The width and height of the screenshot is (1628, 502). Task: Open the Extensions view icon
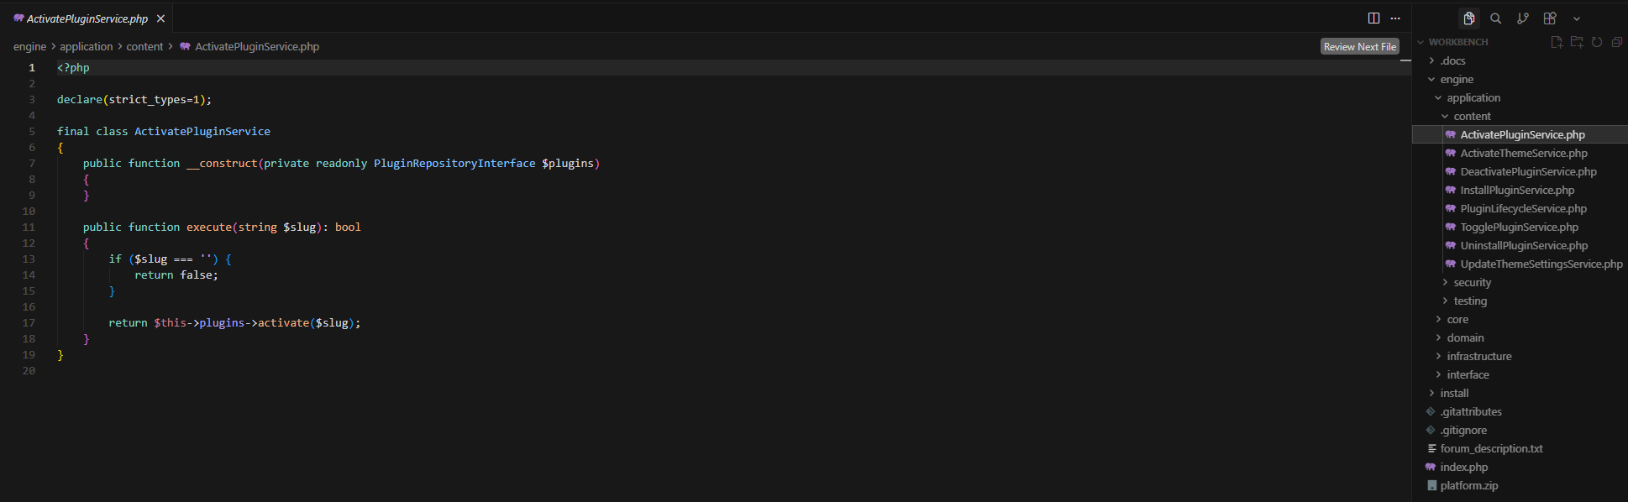pos(1550,18)
